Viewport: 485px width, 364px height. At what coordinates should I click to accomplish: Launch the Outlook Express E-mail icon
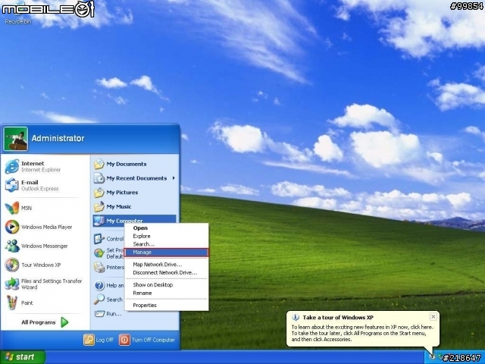pyautogui.click(x=12, y=185)
